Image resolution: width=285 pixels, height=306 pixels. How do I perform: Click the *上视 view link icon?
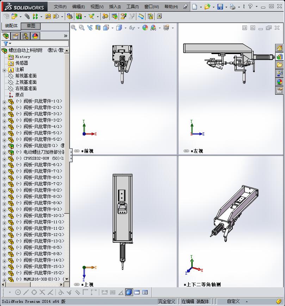pyautogui.click(x=77, y=284)
